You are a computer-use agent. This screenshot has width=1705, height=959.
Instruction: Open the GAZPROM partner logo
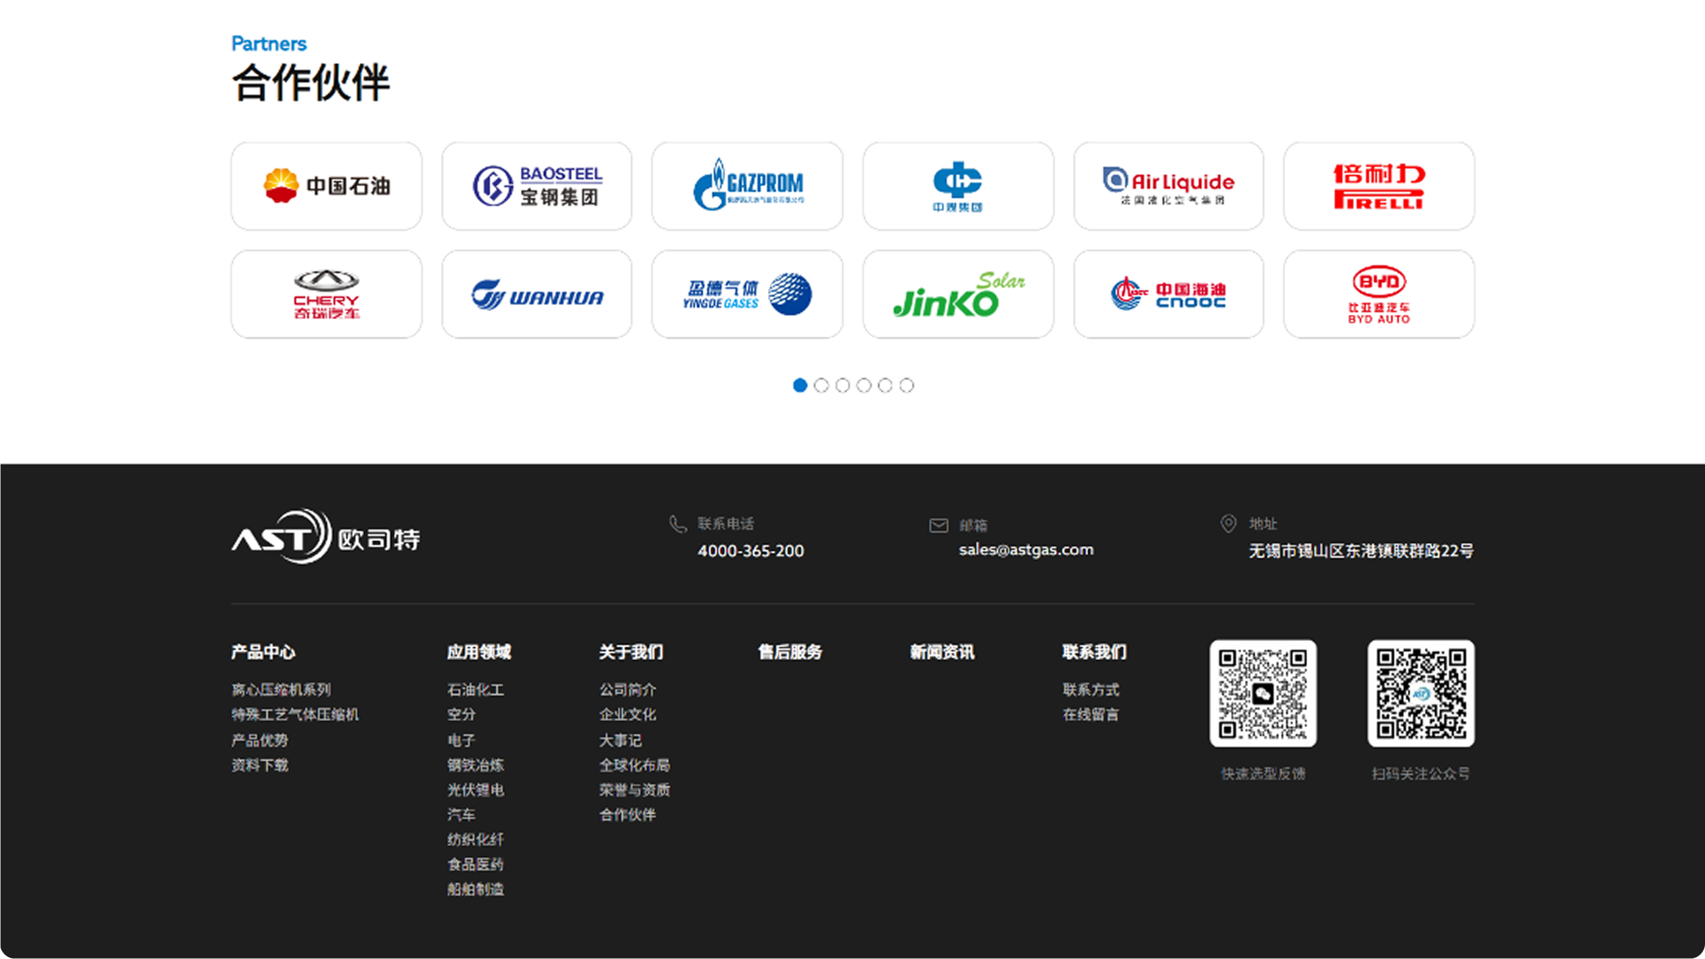point(748,185)
